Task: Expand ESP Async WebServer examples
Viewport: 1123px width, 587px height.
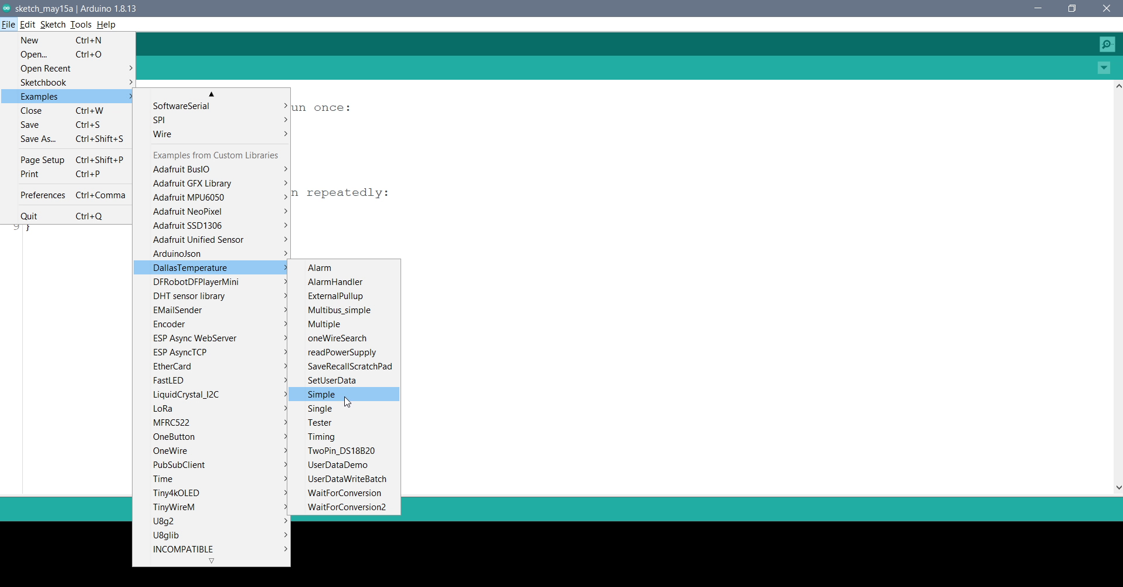Action: pyautogui.click(x=212, y=338)
